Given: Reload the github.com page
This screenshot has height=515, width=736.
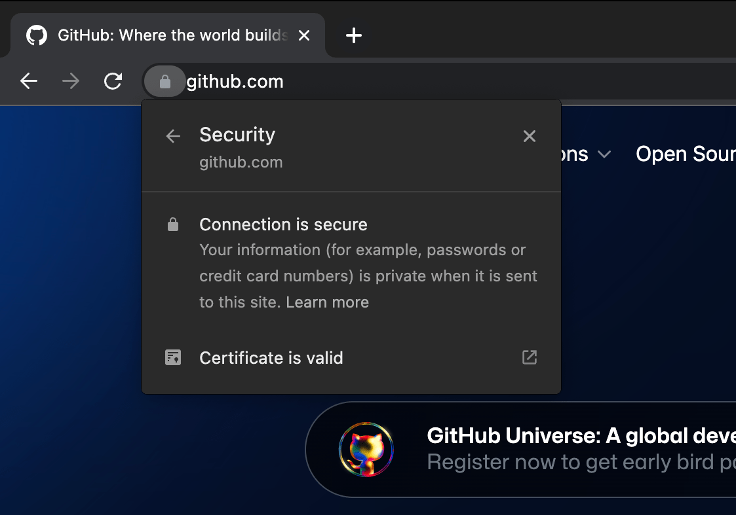Looking at the screenshot, I should point(113,80).
